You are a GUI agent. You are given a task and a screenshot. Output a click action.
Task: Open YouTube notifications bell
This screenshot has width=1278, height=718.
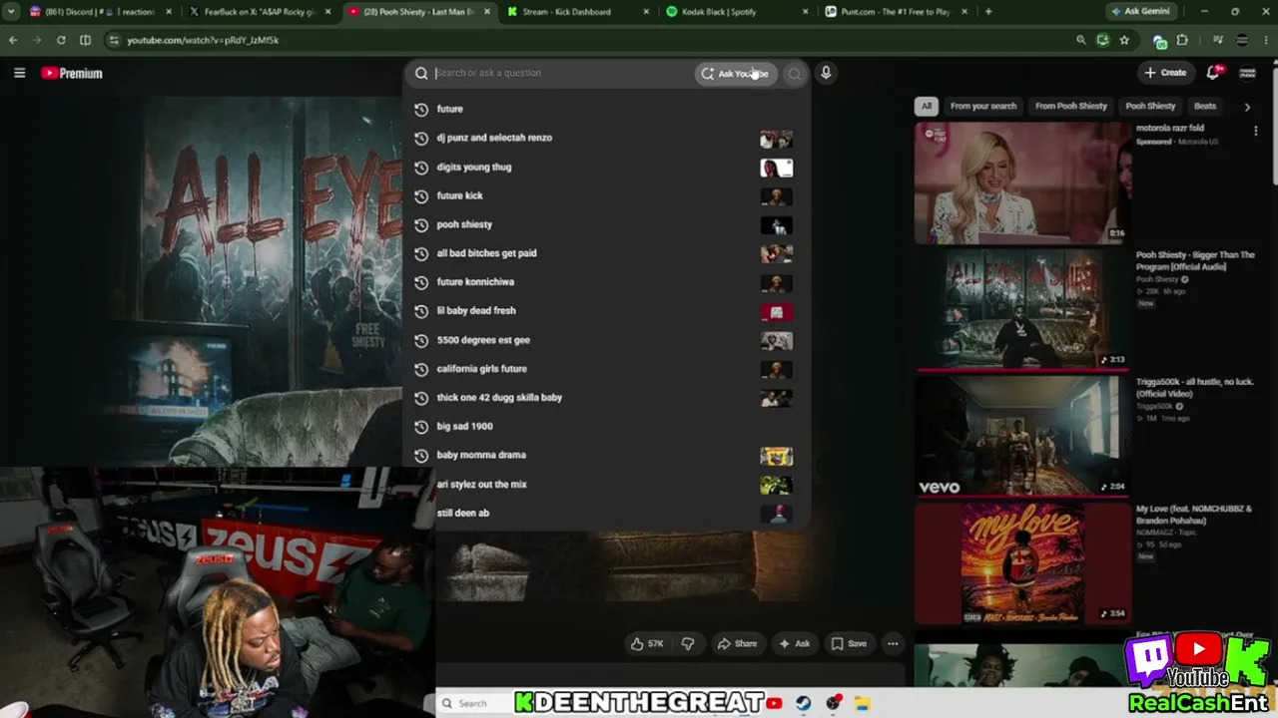(x=1213, y=73)
